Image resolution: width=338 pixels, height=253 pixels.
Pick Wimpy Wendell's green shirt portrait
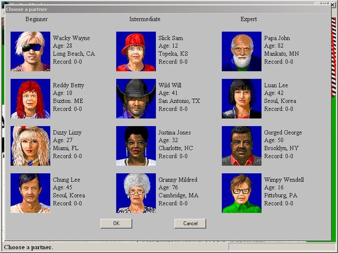coord(242,193)
